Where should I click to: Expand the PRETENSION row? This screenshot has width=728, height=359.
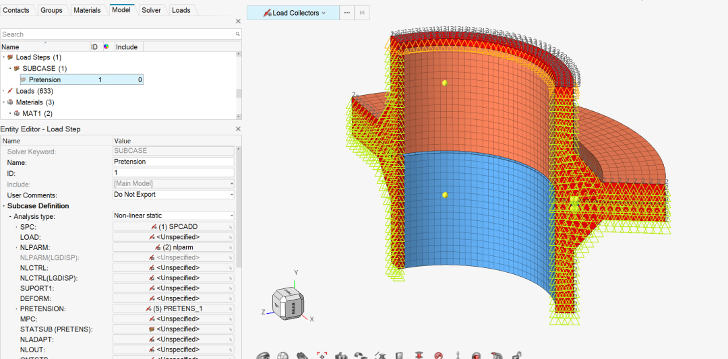(17, 308)
